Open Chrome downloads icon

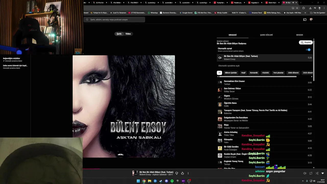click(x=310, y=8)
